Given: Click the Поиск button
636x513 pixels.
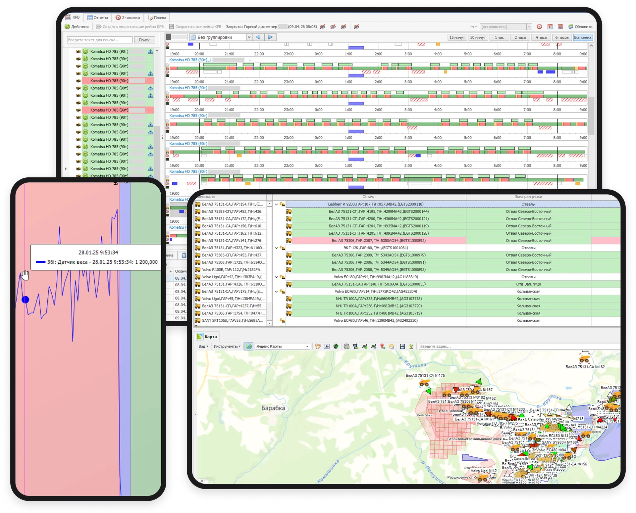Looking at the screenshot, I should (x=144, y=40).
